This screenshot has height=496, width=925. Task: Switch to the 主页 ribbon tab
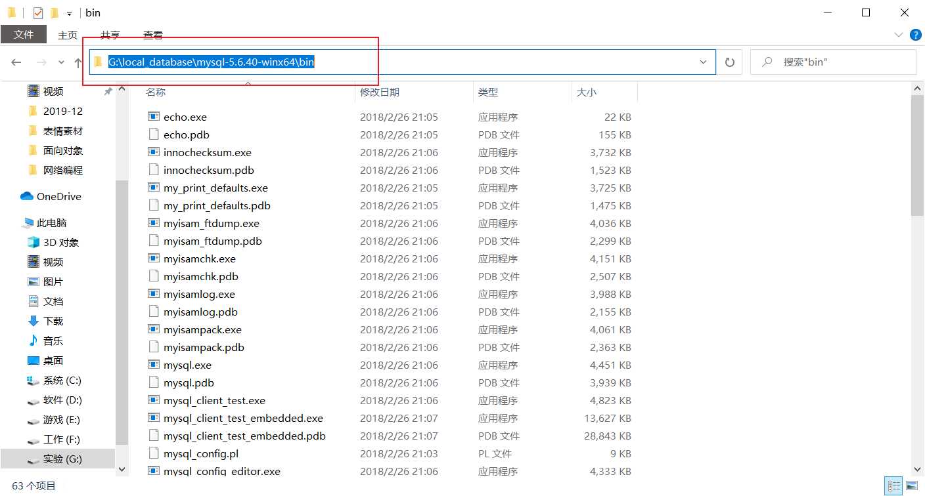pos(68,35)
